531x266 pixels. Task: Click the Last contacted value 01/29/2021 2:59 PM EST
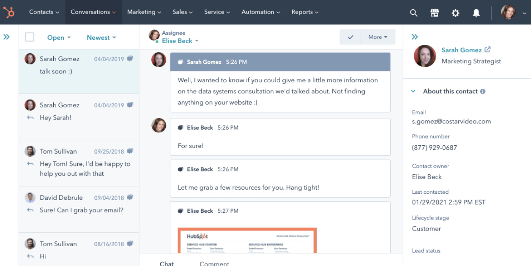click(x=449, y=202)
